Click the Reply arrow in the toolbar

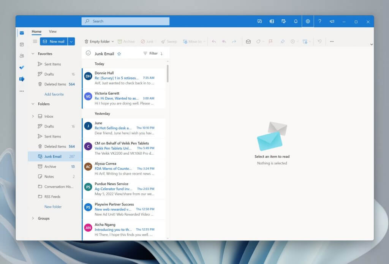[214, 41]
